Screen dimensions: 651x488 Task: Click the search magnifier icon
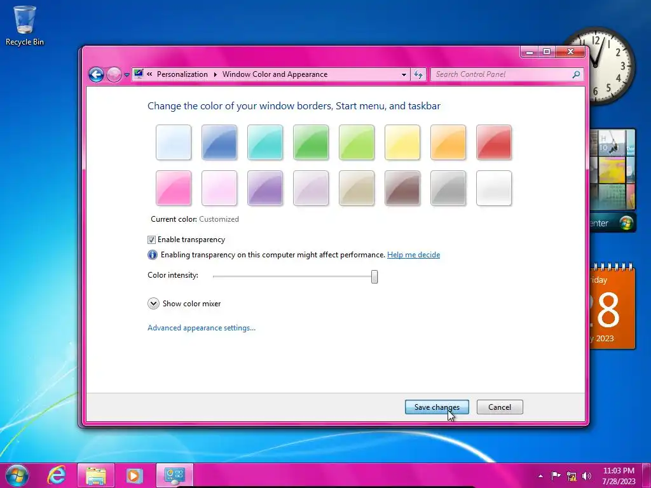coord(576,75)
